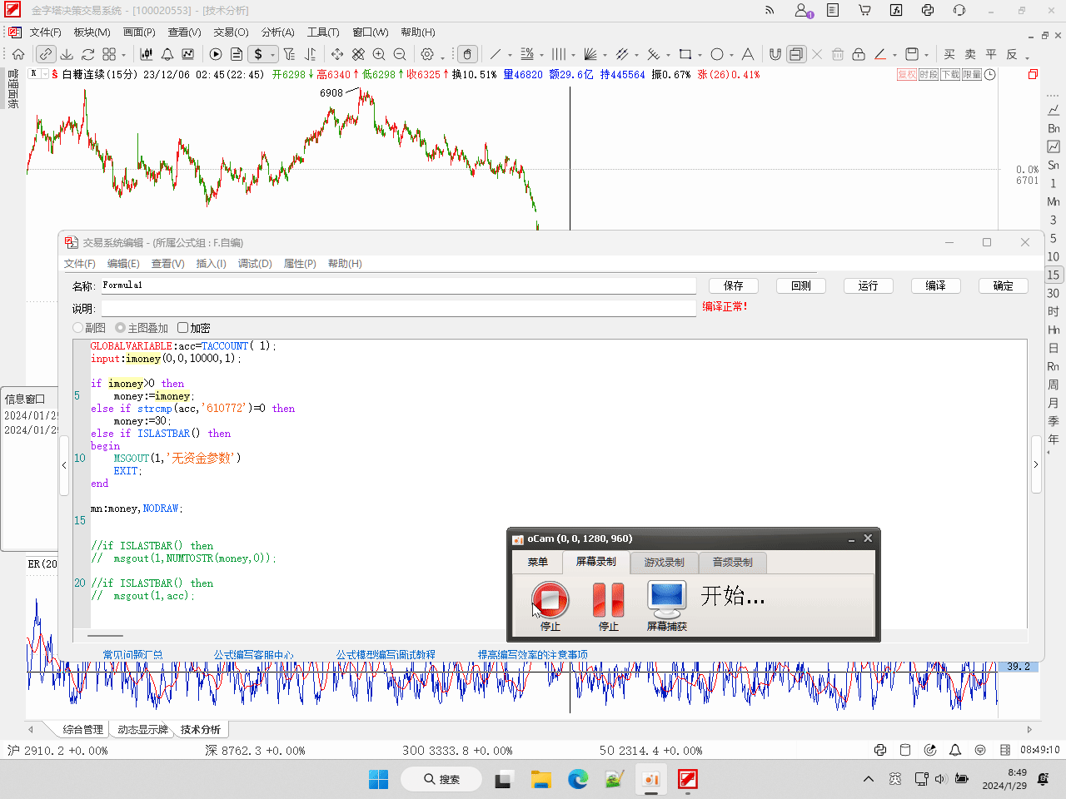Go to the home screen toolbar icon

tap(17, 54)
